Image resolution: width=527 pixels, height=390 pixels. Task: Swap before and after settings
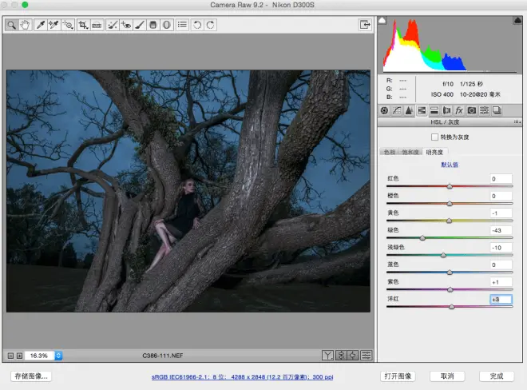point(341,356)
